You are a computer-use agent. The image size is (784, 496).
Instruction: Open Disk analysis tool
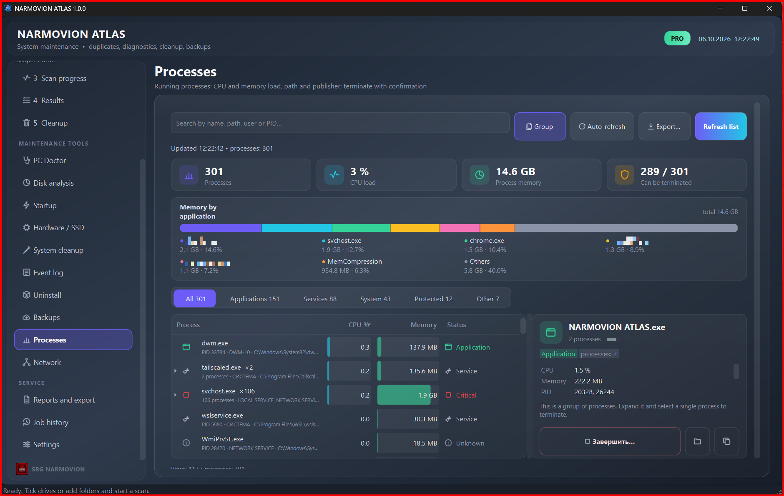point(73,183)
